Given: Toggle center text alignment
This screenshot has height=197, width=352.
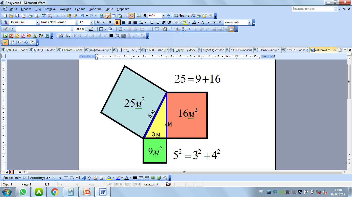Looking at the screenshot, I should (x=123, y=22).
